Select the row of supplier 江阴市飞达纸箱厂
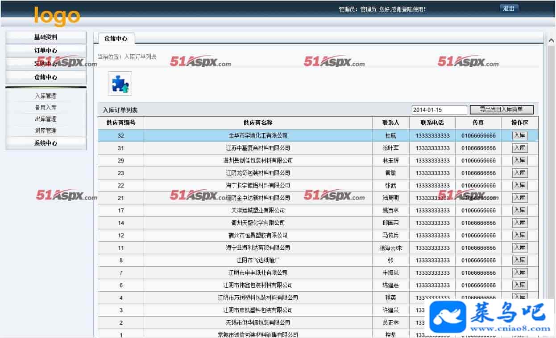 tap(258, 260)
